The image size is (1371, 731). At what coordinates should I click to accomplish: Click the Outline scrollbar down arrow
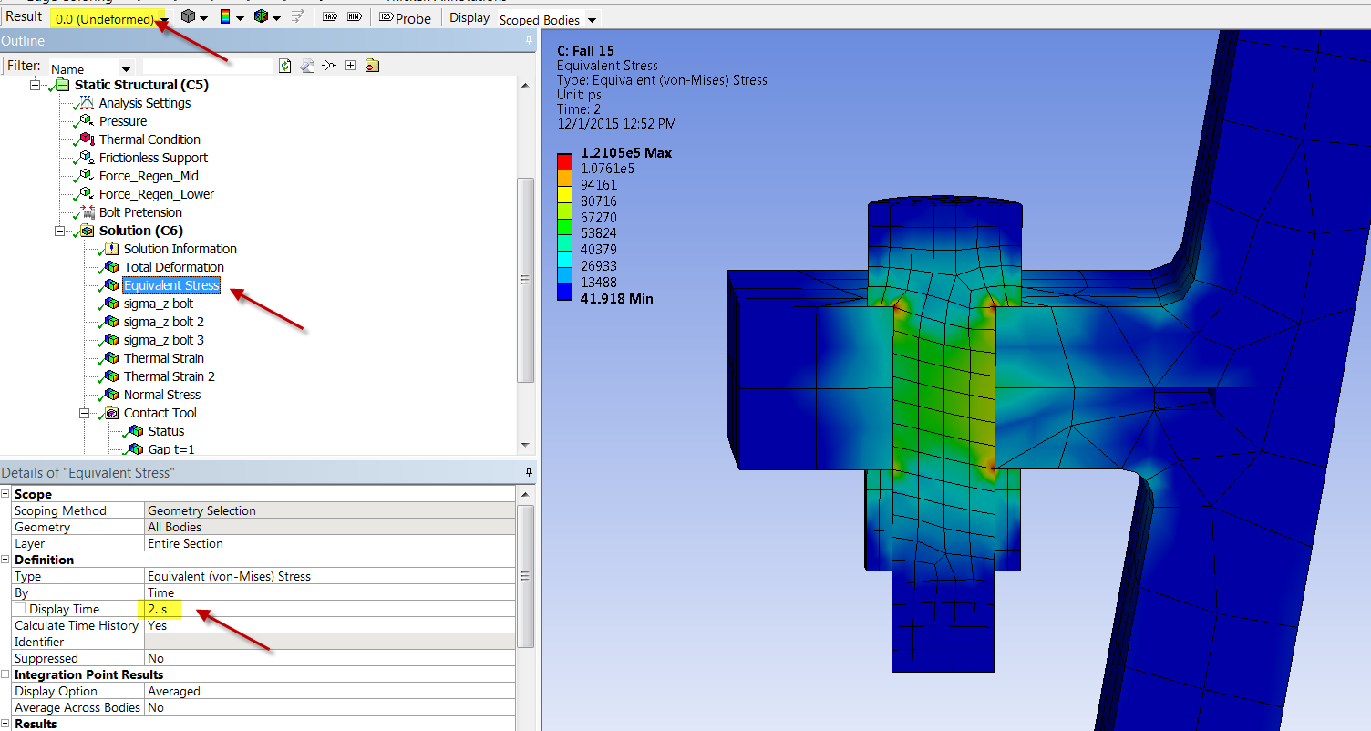coord(525,445)
